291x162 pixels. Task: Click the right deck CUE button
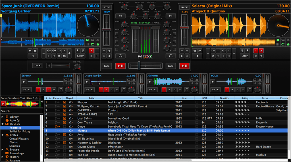(171, 66)
